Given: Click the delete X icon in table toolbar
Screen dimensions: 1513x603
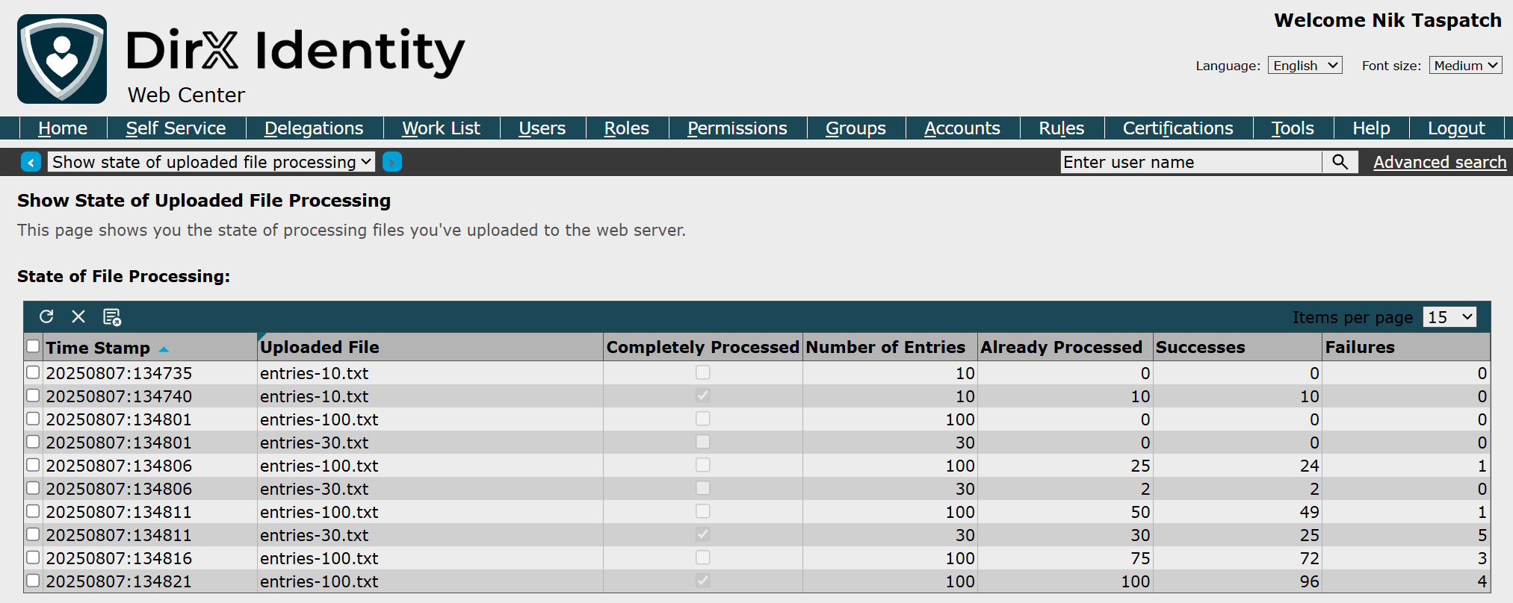Looking at the screenshot, I should click(x=78, y=316).
